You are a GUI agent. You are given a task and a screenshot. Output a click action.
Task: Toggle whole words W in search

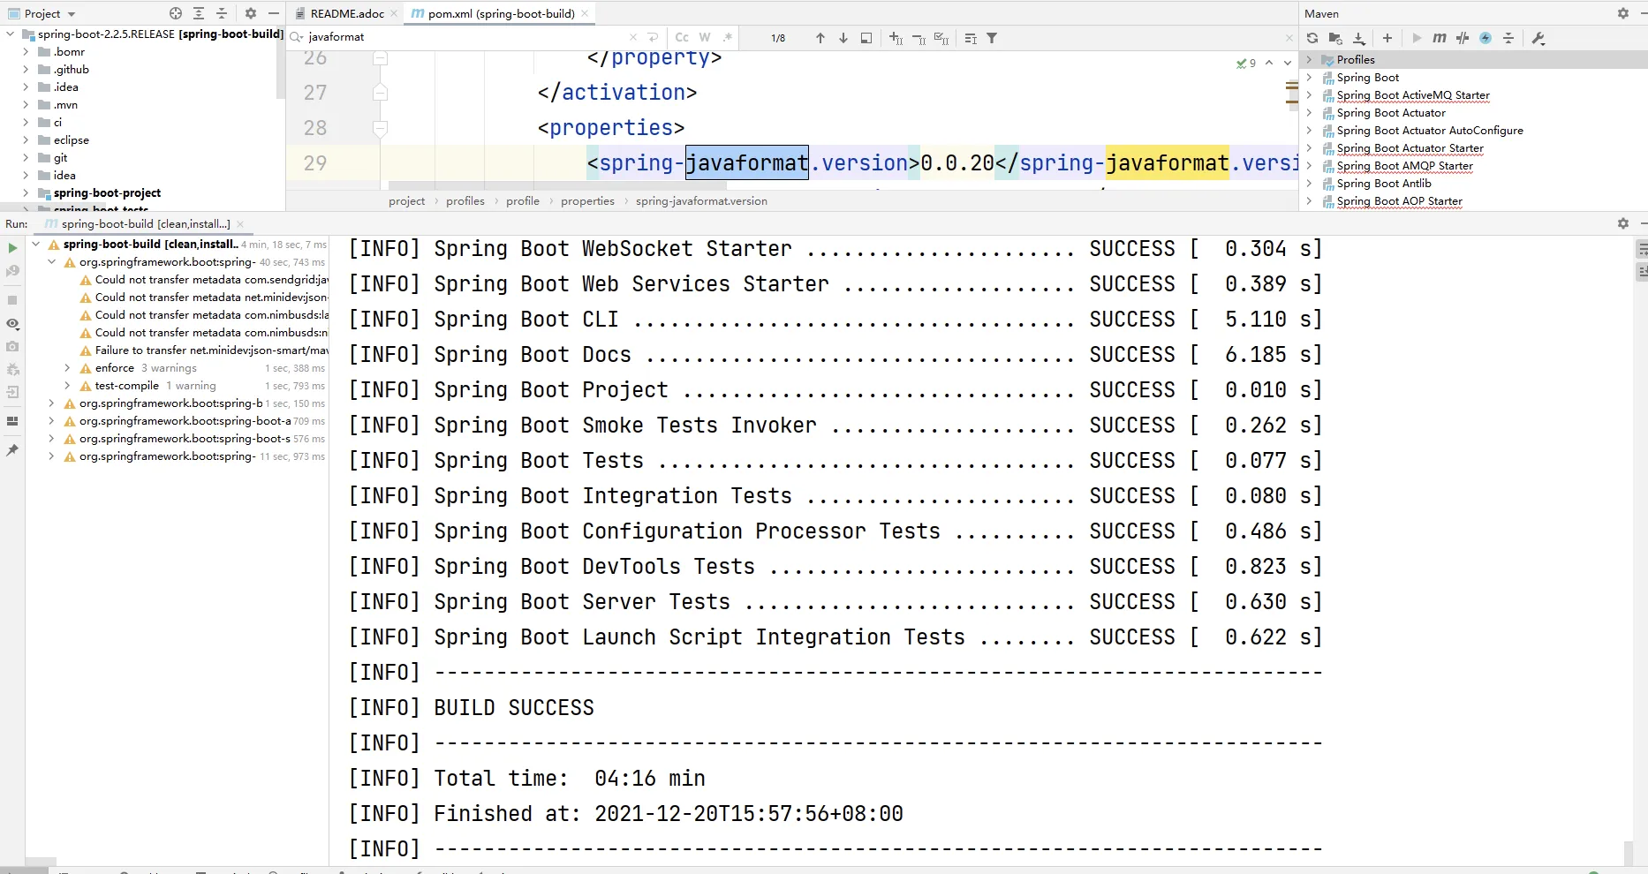point(705,37)
